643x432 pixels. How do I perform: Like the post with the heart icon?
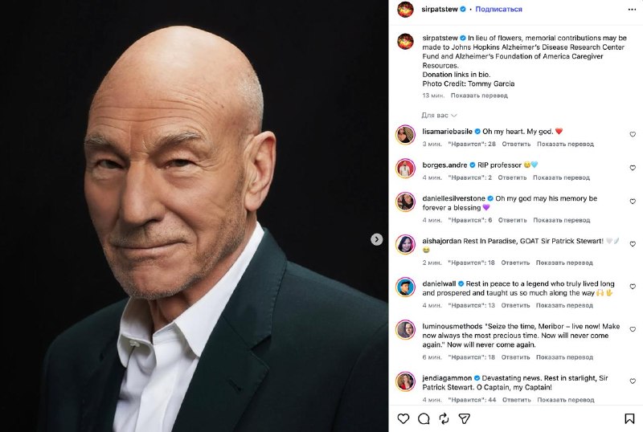point(403,418)
